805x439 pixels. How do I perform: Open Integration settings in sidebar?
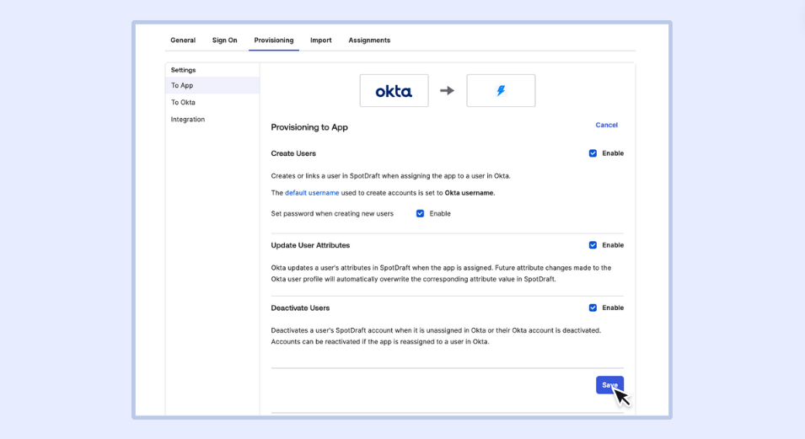[187, 119]
